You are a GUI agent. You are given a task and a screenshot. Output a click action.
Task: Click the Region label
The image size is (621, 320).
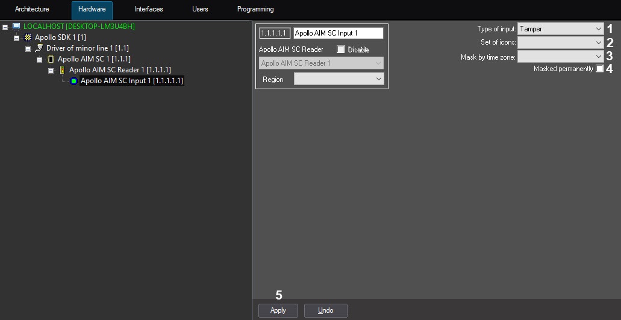pos(273,80)
